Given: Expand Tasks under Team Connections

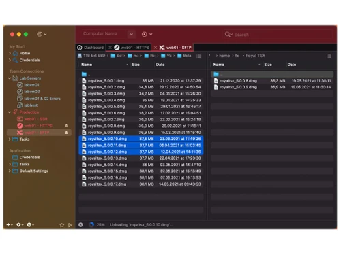Looking at the screenshot, I should 10,139.
